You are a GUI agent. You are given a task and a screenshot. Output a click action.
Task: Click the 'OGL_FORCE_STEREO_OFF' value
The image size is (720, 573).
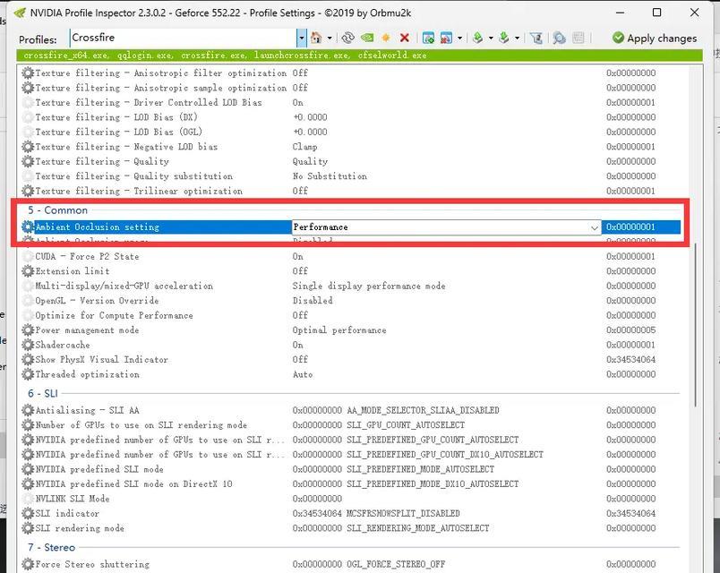(x=396, y=564)
